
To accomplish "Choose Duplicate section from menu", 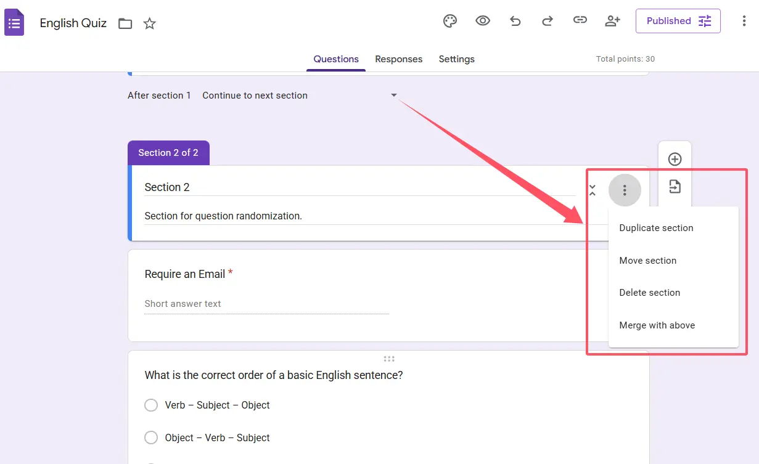I will 656,228.
